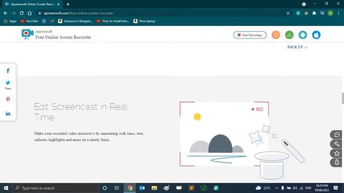Screen dimensions: 344x193
Task: Open a new browser tab
Action: click(x=68, y=4)
